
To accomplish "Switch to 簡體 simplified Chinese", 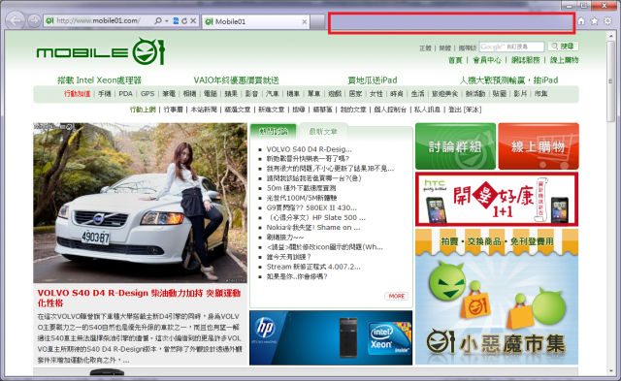I will point(444,48).
